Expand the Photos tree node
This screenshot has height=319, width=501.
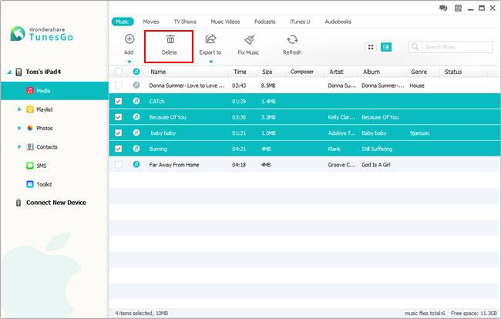pyautogui.click(x=19, y=128)
